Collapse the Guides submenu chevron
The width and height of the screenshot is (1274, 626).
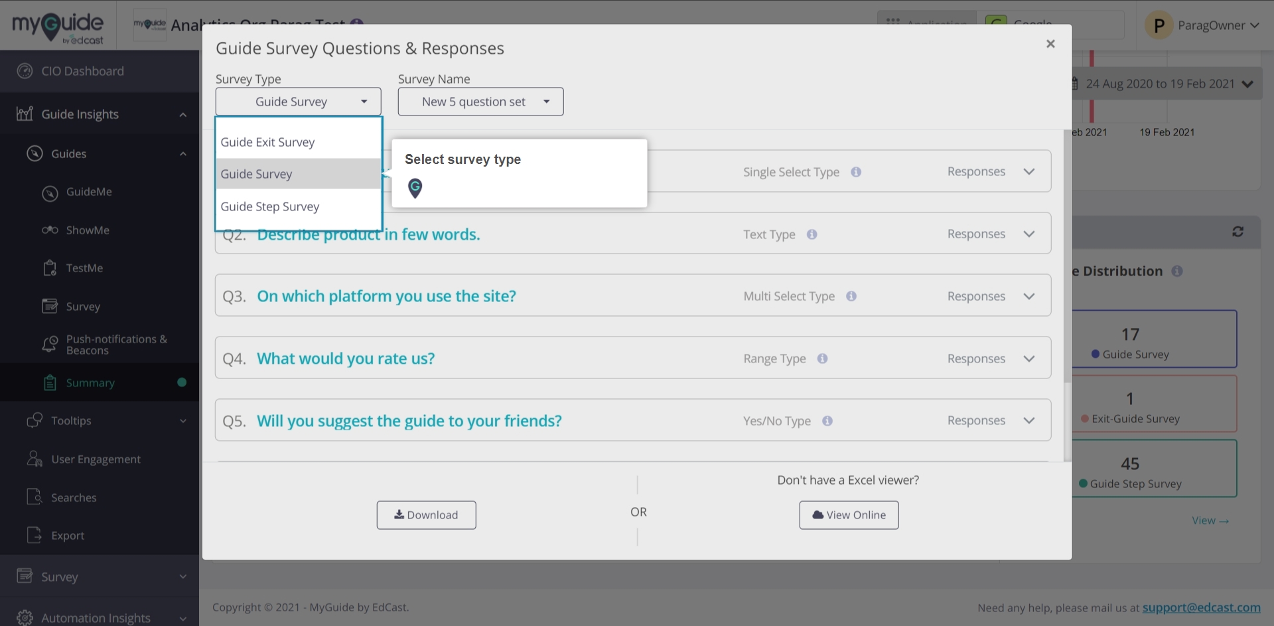(183, 154)
